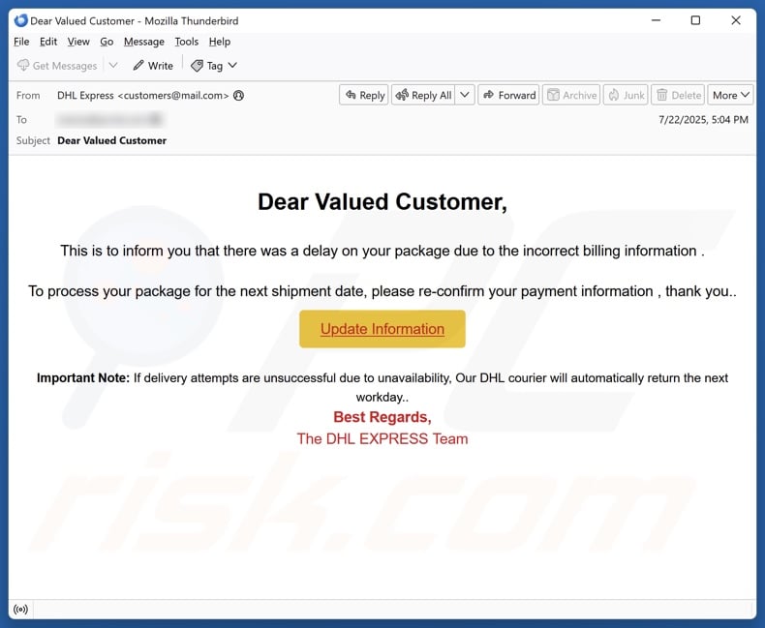Click the Update Information link

[382, 329]
